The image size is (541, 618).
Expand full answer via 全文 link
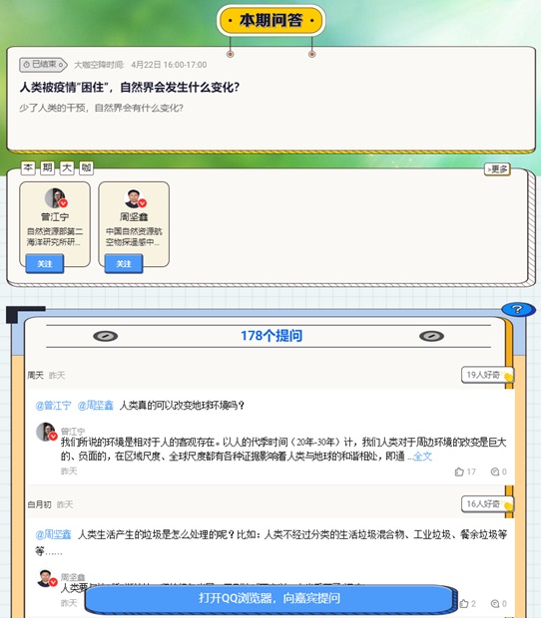pyautogui.click(x=422, y=457)
